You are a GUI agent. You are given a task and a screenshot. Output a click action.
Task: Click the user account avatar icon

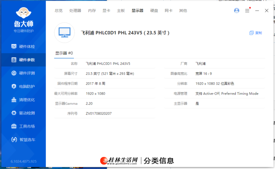click(236, 11)
